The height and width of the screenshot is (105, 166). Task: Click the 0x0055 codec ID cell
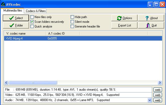52,38
